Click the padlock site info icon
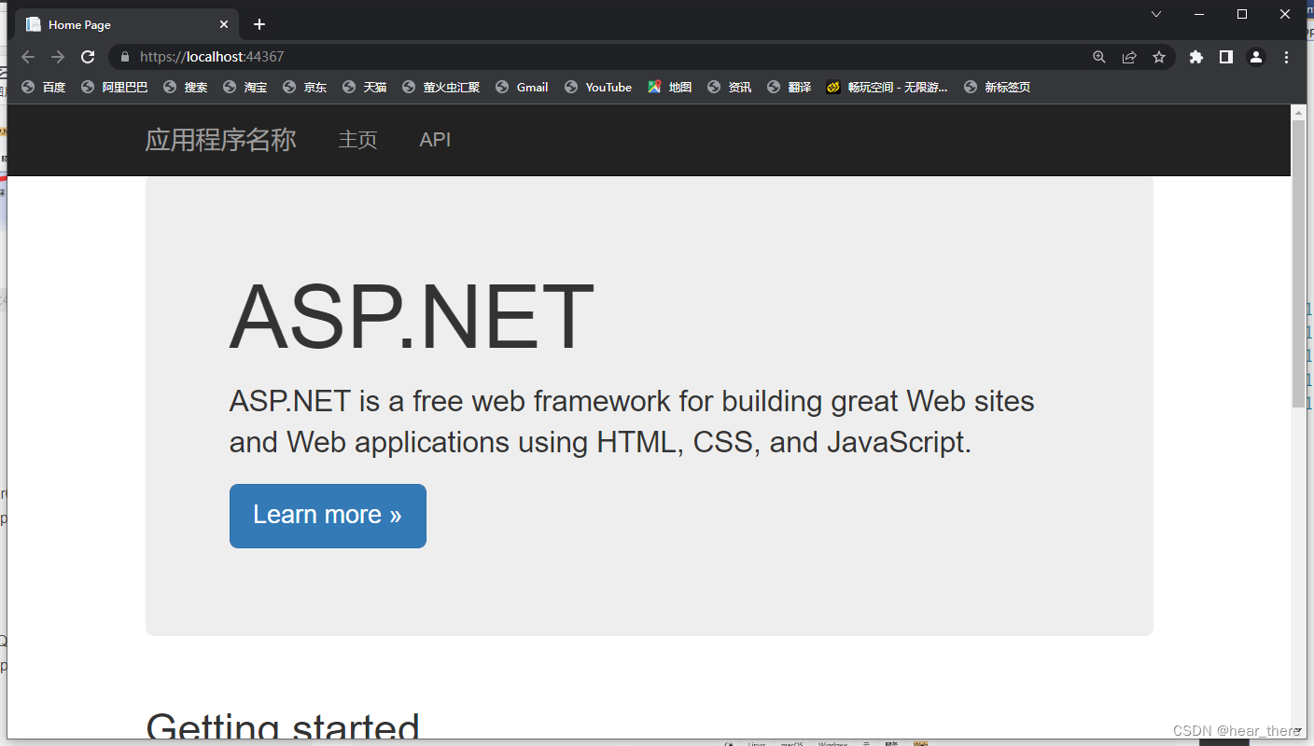Screen dimensions: 1314x746 point(125,57)
